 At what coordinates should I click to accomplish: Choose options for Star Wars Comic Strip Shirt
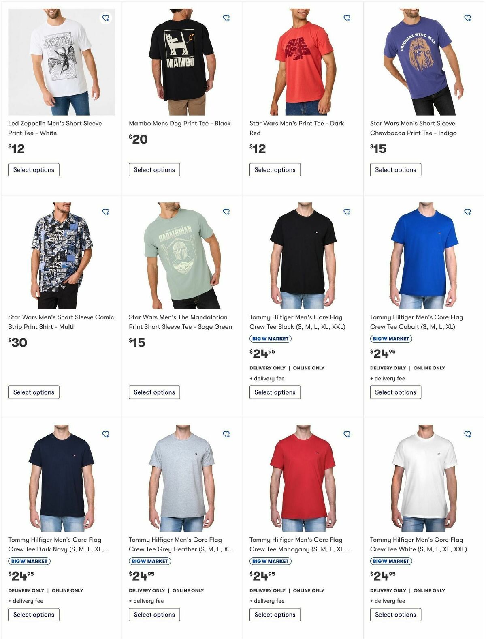click(34, 392)
